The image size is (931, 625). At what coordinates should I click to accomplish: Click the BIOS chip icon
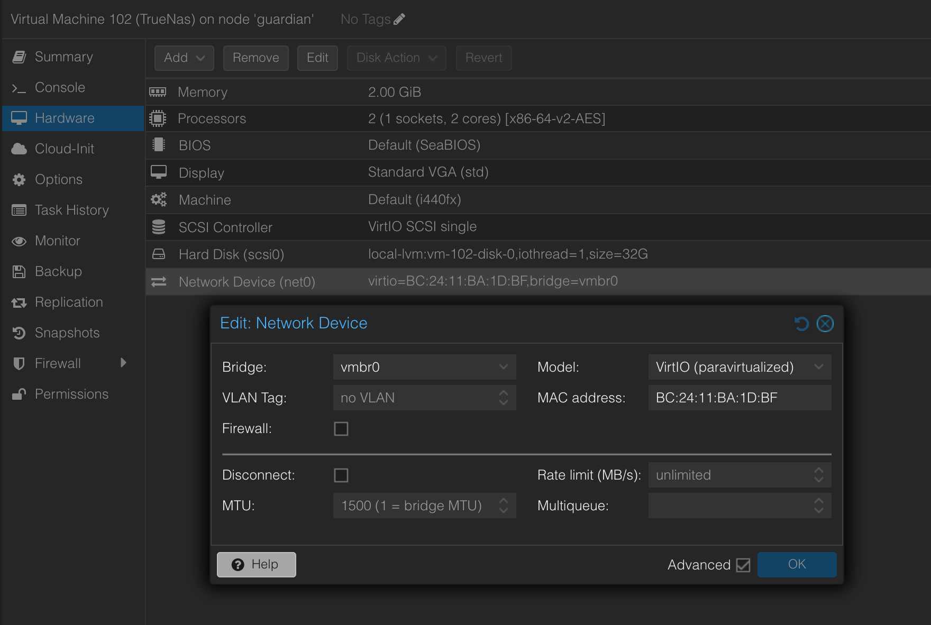click(158, 145)
